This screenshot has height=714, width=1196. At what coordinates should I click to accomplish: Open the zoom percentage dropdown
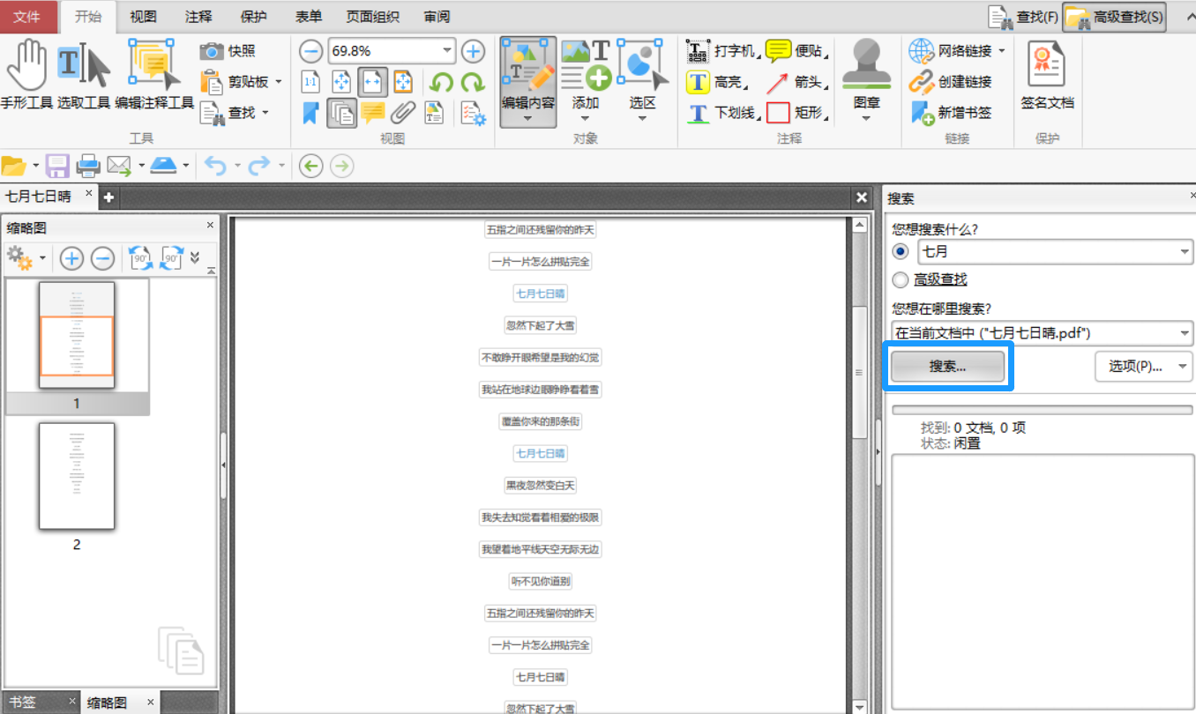click(447, 51)
